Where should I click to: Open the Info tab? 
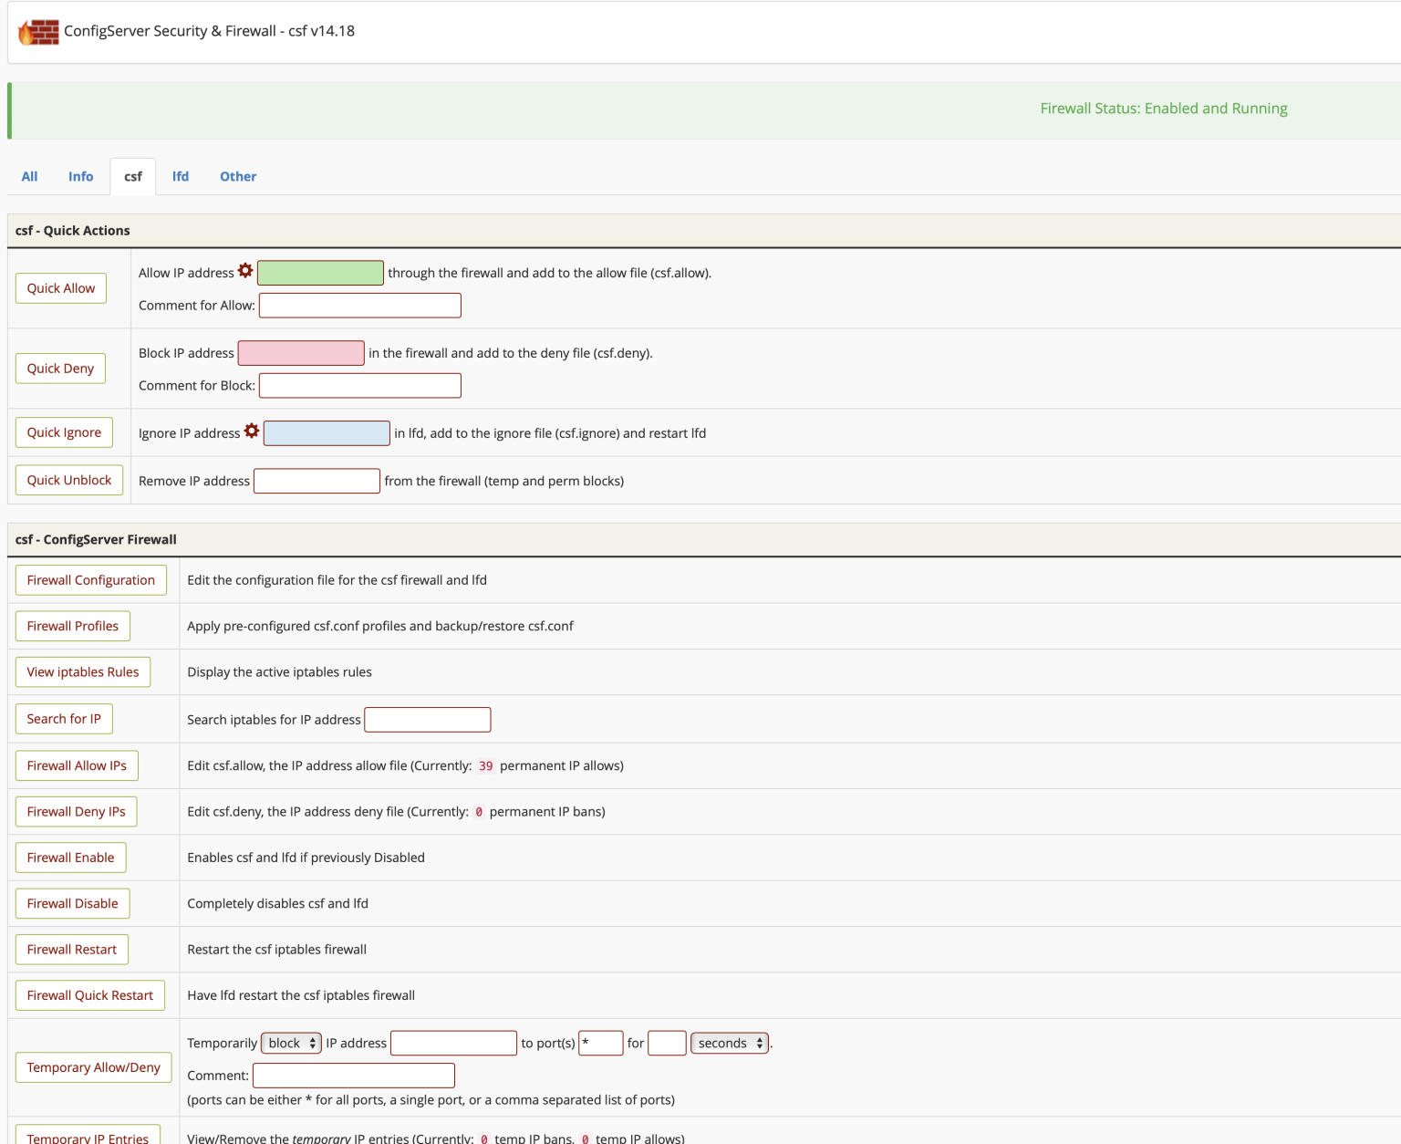point(80,176)
